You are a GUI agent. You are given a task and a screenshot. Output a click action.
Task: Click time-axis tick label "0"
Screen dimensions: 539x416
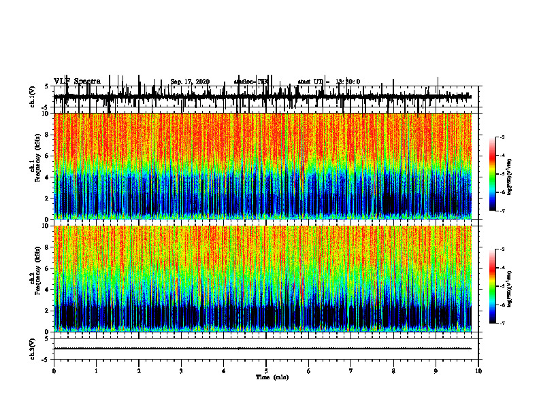[54, 371]
